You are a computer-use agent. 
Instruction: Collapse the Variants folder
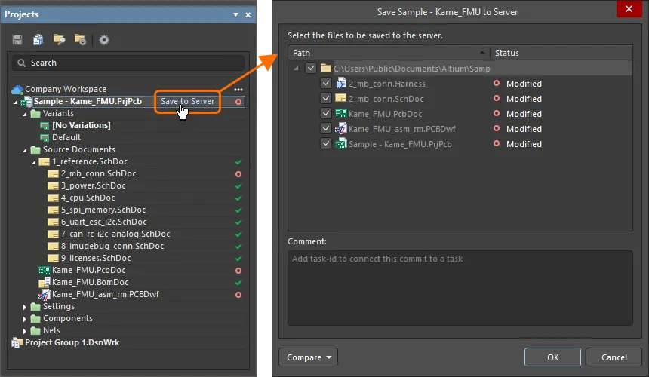coord(25,114)
